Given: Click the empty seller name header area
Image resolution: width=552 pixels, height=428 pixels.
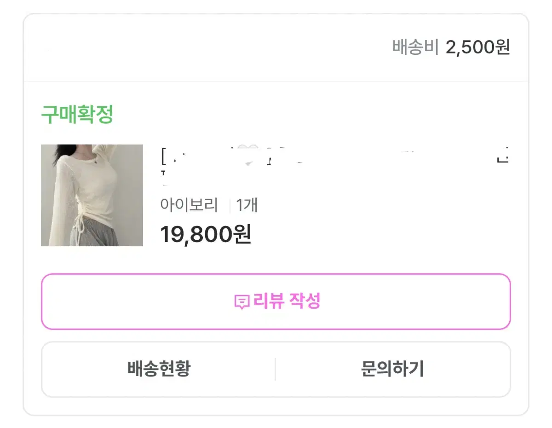Looking at the screenshot, I should [x=184, y=47].
